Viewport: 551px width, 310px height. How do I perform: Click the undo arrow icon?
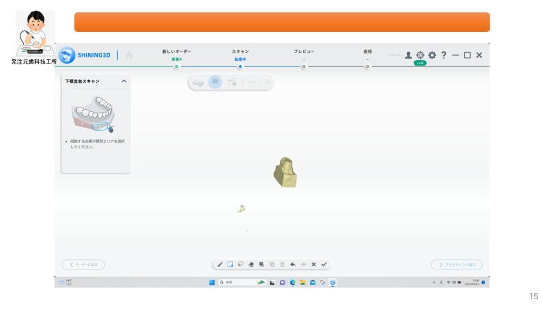coord(293,264)
